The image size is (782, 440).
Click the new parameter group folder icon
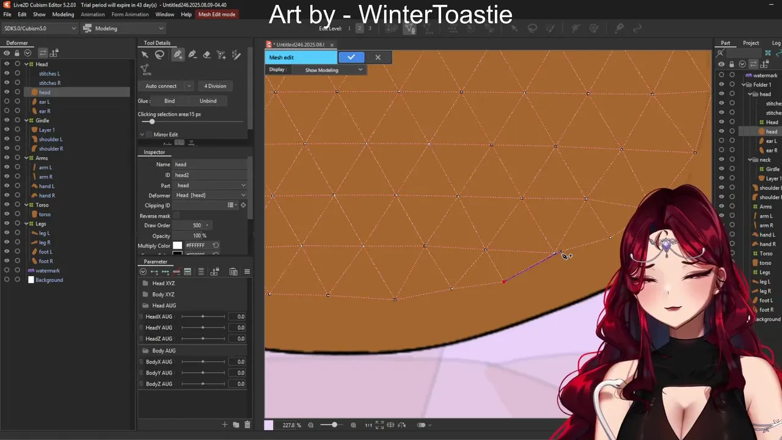click(x=236, y=424)
